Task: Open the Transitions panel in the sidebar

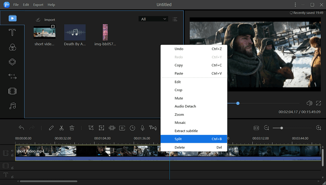Action: click(x=12, y=77)
